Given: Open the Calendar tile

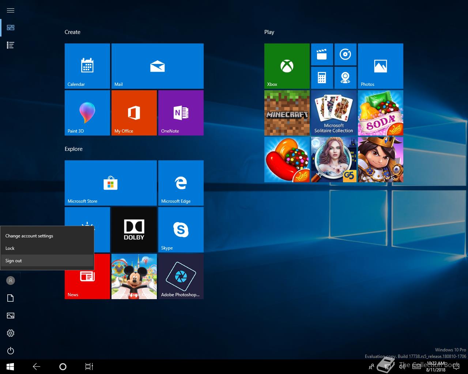Looking at the screenshot, I should coord(87,66).
